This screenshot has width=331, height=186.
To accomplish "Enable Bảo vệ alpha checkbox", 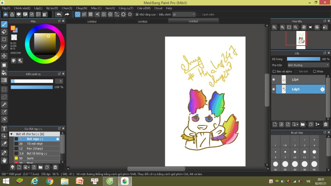I will pyautogui.click(x=274, y=71).
